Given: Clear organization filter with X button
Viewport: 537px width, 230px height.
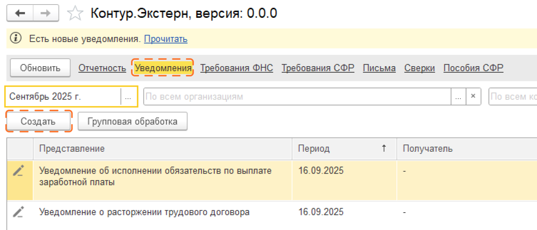Looking at the screenshot, I should coord(473,96).
